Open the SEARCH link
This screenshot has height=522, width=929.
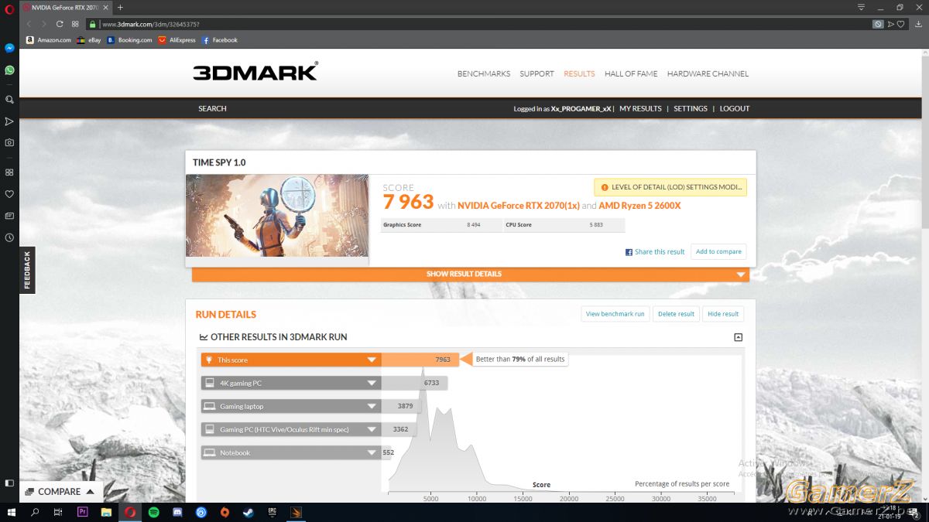pos(212,109)
